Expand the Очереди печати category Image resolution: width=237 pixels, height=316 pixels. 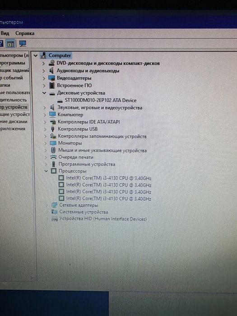(46, 158)
